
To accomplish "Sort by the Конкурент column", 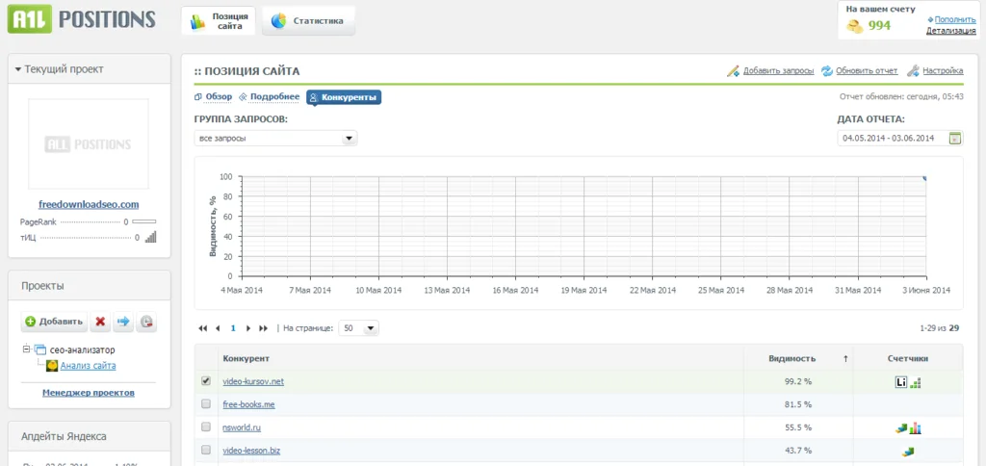I will [x=246, y=358].
